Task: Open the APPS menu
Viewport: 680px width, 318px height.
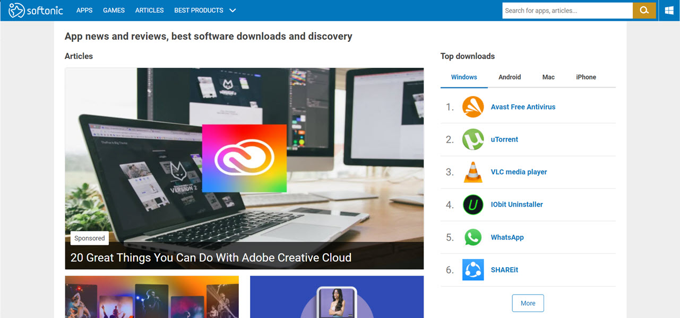Action: coord(84,11)
